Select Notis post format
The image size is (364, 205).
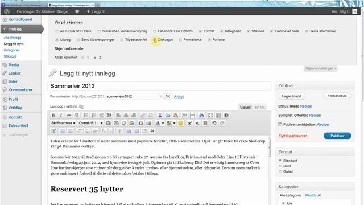tap(280, 166)
